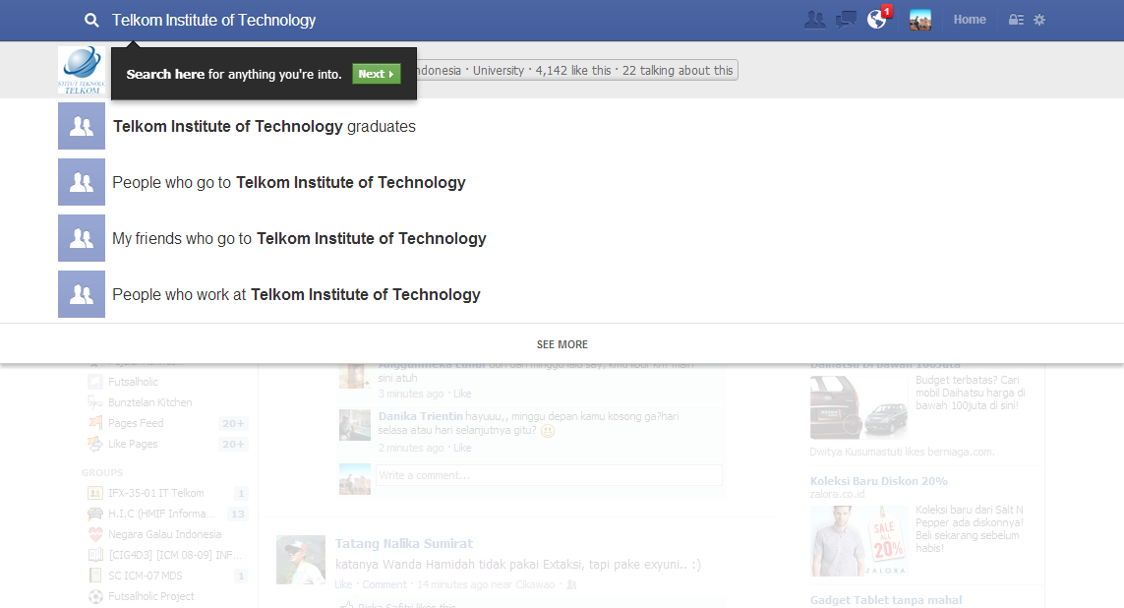Click Pages Feed sidebar icon
Image resolution: width=1124 pixels, height=608 pixels.
95,422
